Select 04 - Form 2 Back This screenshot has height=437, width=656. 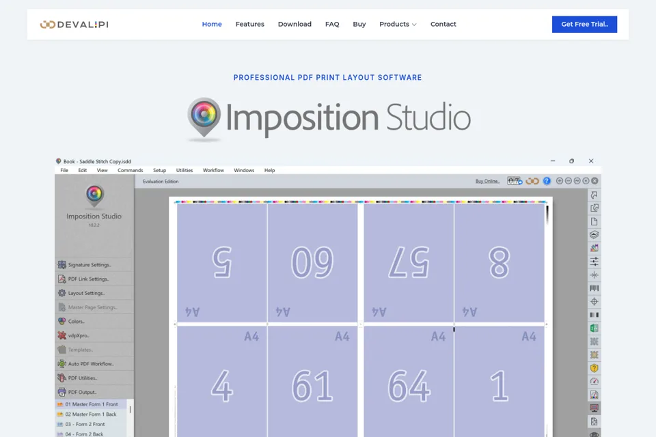click(91, 434)
